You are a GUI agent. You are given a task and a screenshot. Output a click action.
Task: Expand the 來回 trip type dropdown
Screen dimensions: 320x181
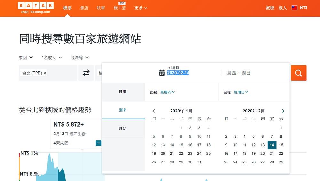point(26,58)
